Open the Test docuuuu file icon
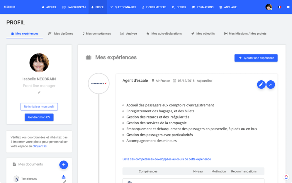The image size is (292, 183). click(16, 179)
